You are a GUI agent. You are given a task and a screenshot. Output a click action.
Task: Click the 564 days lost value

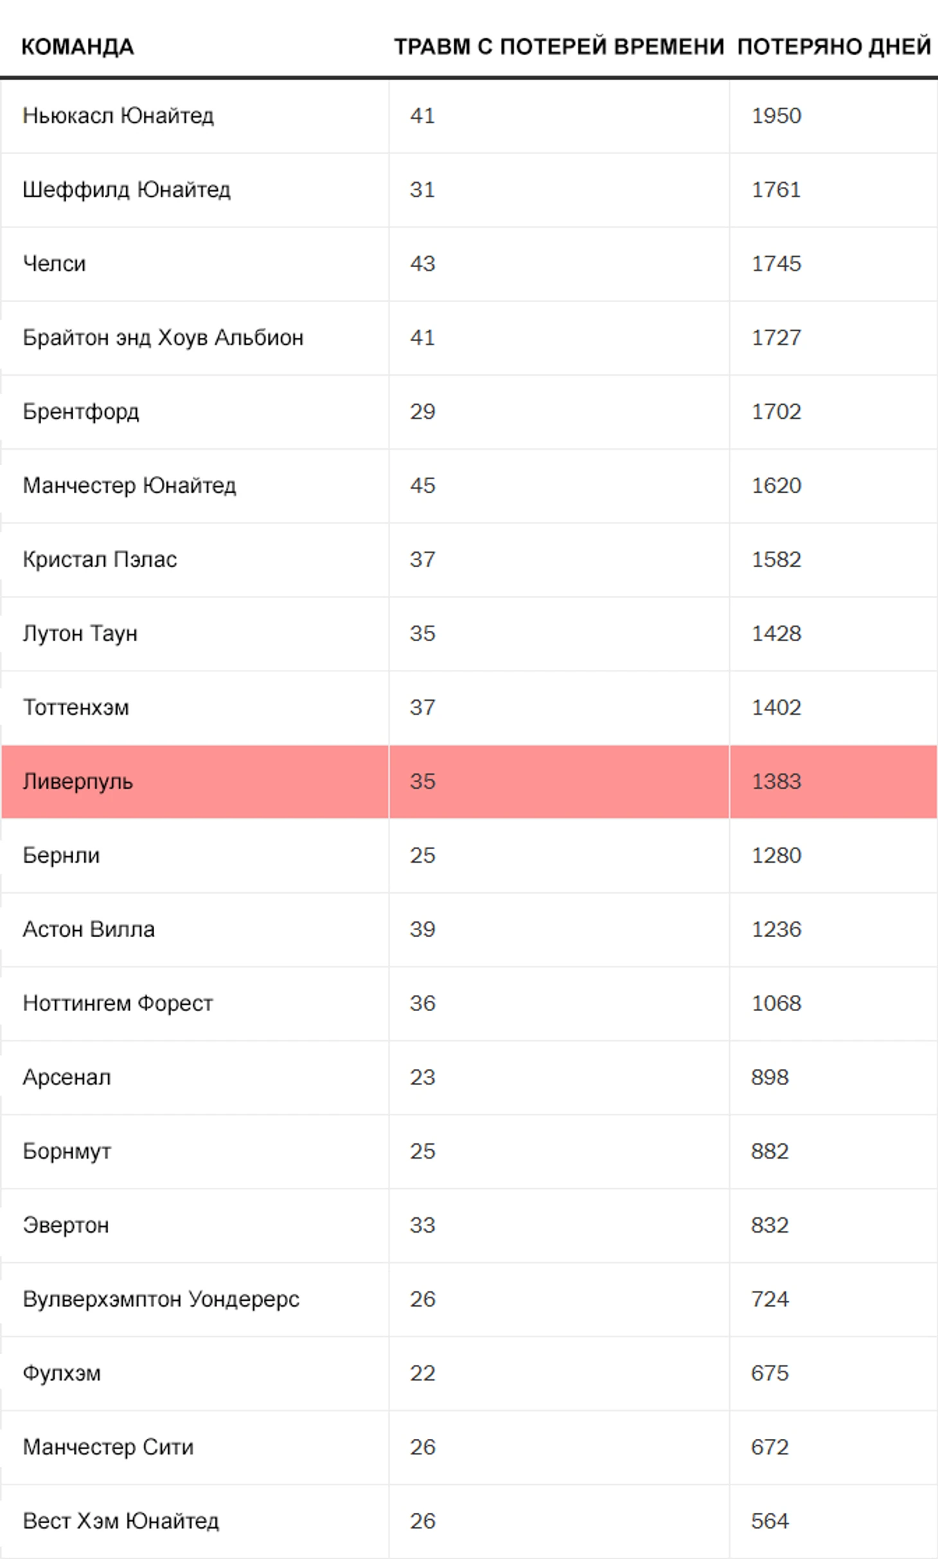(x=770, y=1521)
